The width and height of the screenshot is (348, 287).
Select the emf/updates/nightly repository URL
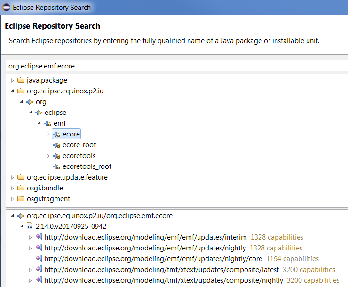click(x=145, y=248)
